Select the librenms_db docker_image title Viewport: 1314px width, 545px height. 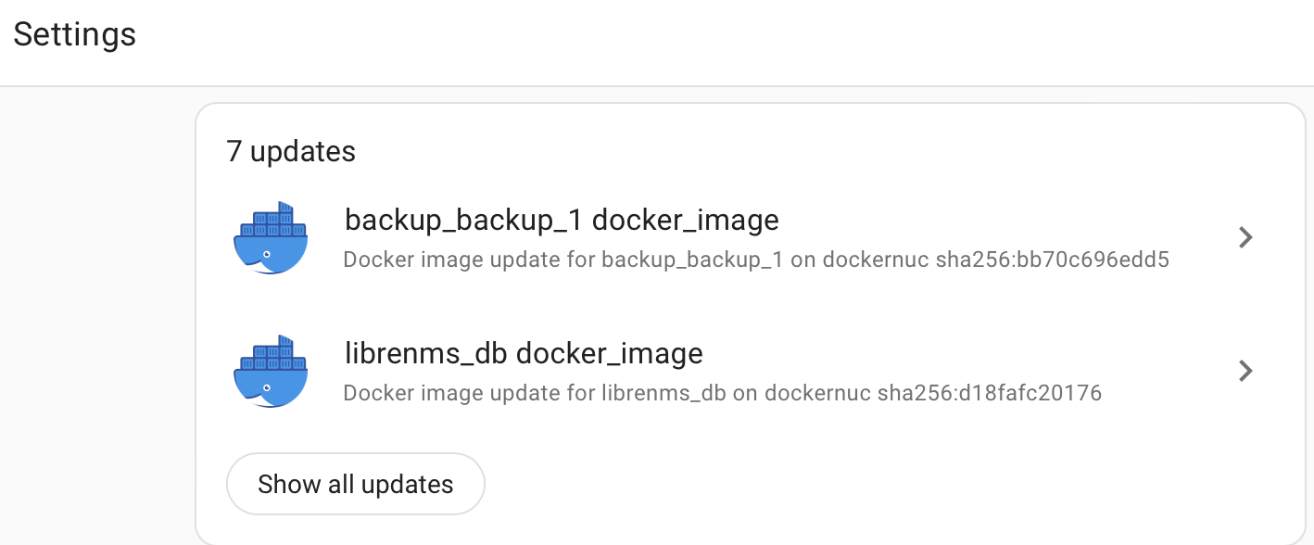[524, 354]
